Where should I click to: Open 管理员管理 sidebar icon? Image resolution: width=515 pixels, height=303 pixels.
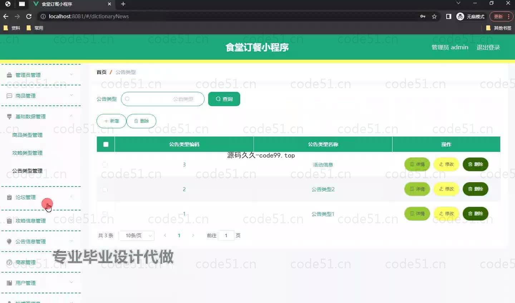(x=9, y=75)
